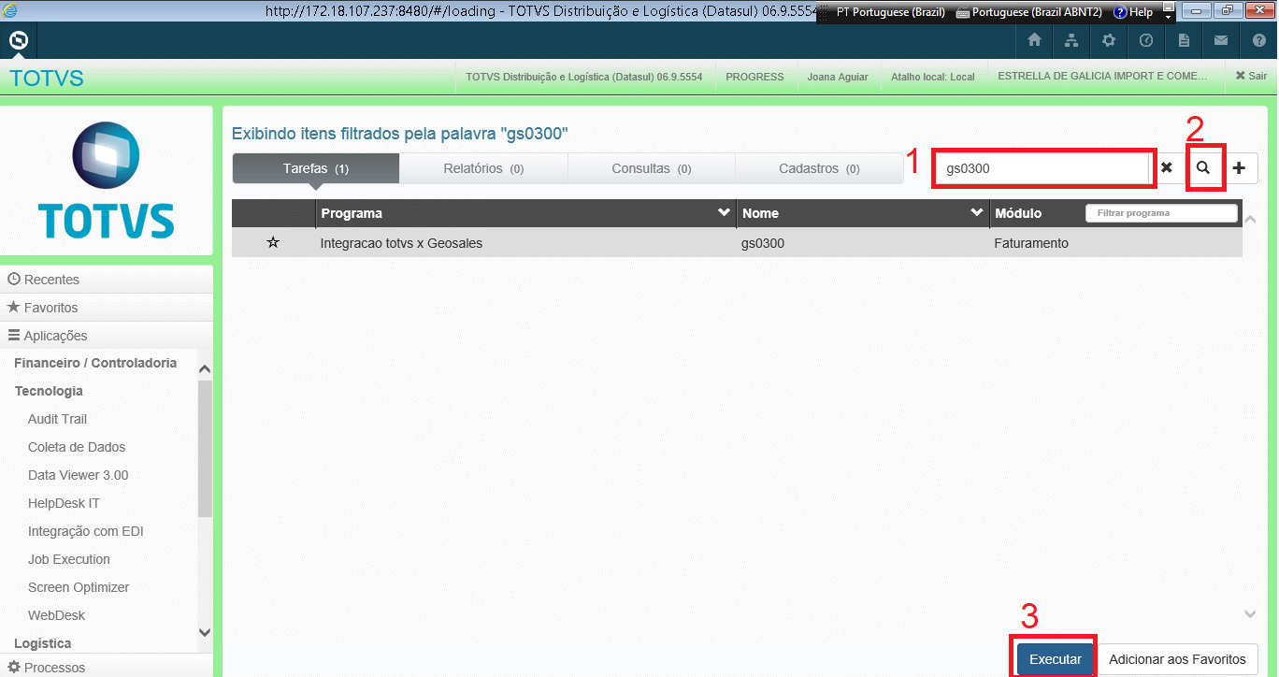
Task: Open Recentes in the sidebar
Action: point(107,280)
